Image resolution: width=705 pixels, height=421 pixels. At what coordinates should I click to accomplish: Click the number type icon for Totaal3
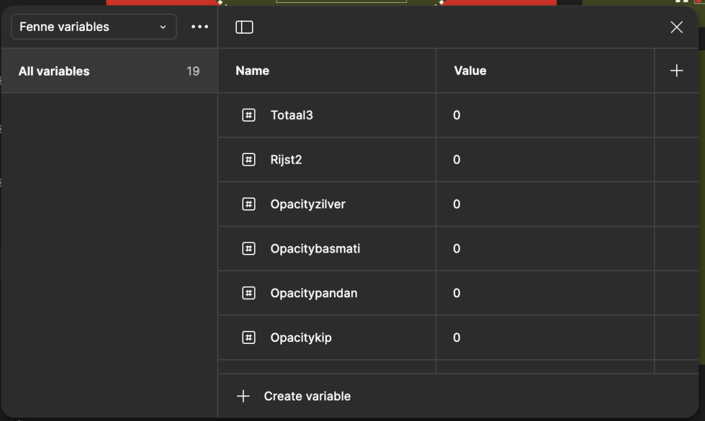[249, 115]
